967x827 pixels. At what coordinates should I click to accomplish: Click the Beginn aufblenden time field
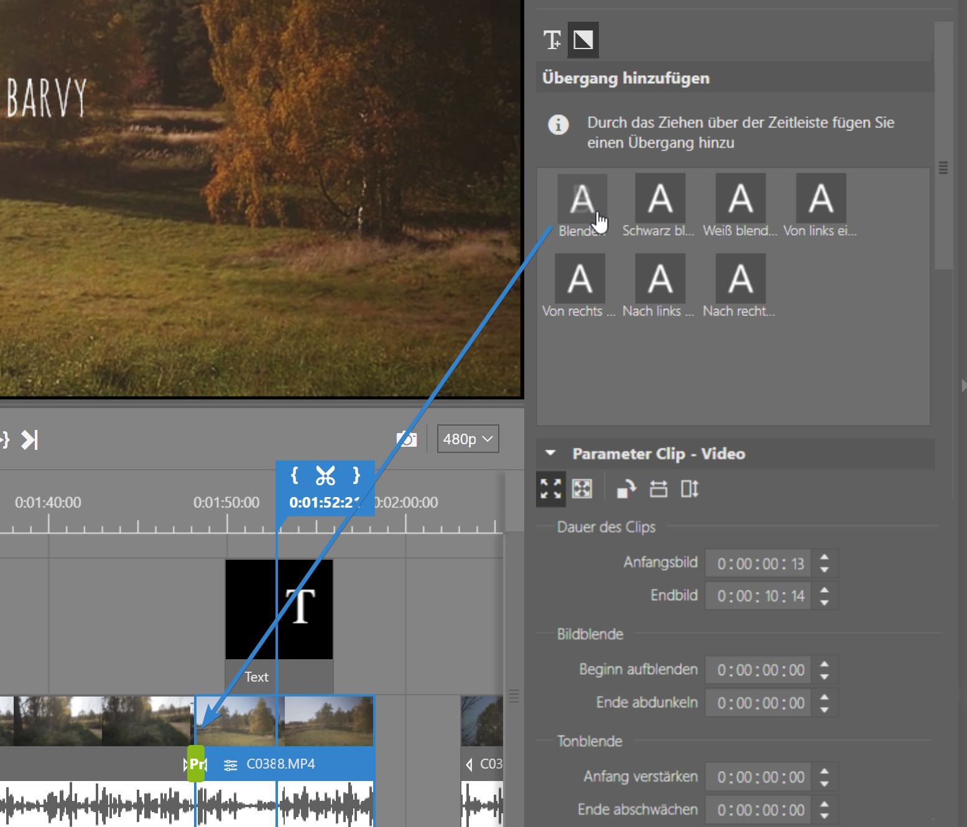click(x=758, y=670)
